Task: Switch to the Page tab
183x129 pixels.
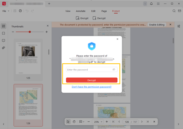Action: pos(104,11)
